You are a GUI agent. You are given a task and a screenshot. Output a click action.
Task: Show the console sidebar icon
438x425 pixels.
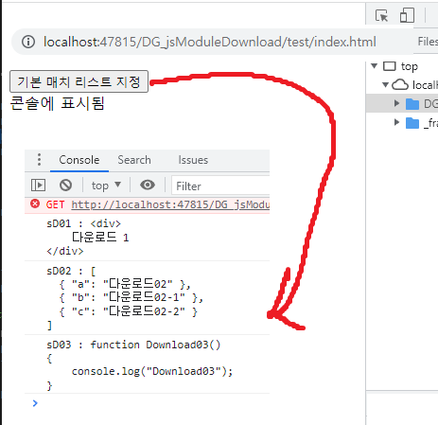coord(38,186)
